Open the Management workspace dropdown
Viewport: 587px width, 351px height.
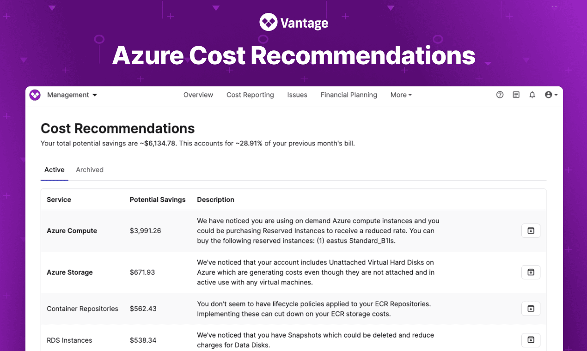[x=72, y=95]
